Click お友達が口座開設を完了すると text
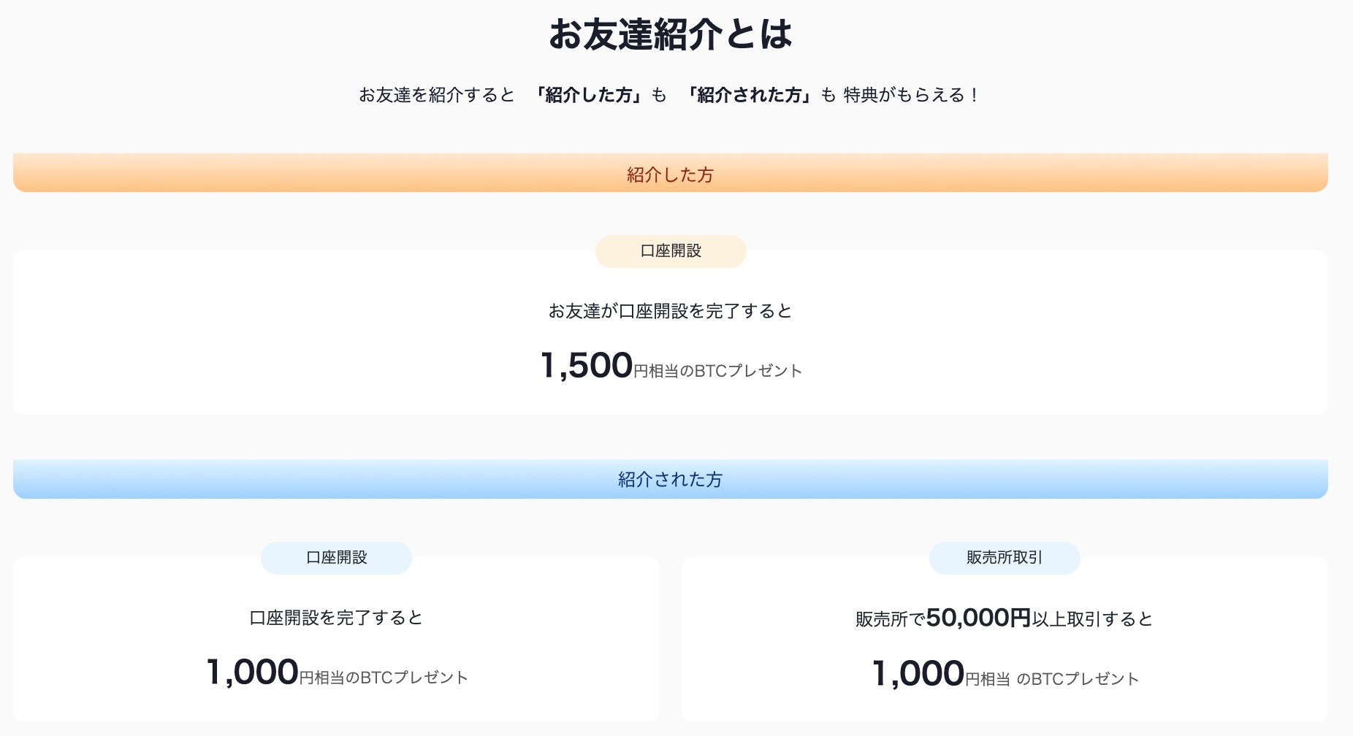This screenshot has width=1353, height=736. coord(670,311)
